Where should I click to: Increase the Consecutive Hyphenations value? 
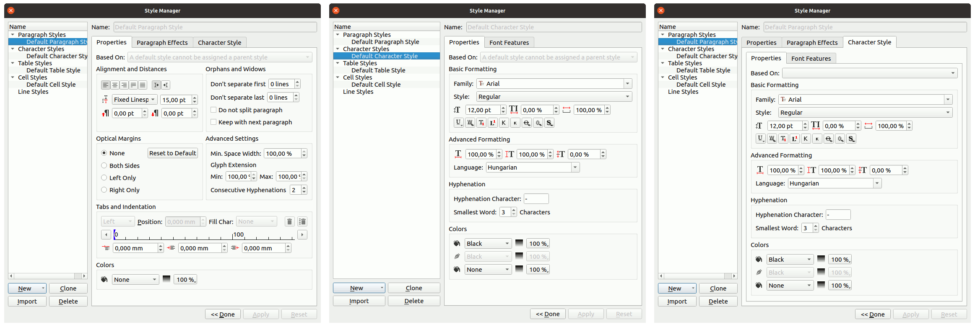304,188
